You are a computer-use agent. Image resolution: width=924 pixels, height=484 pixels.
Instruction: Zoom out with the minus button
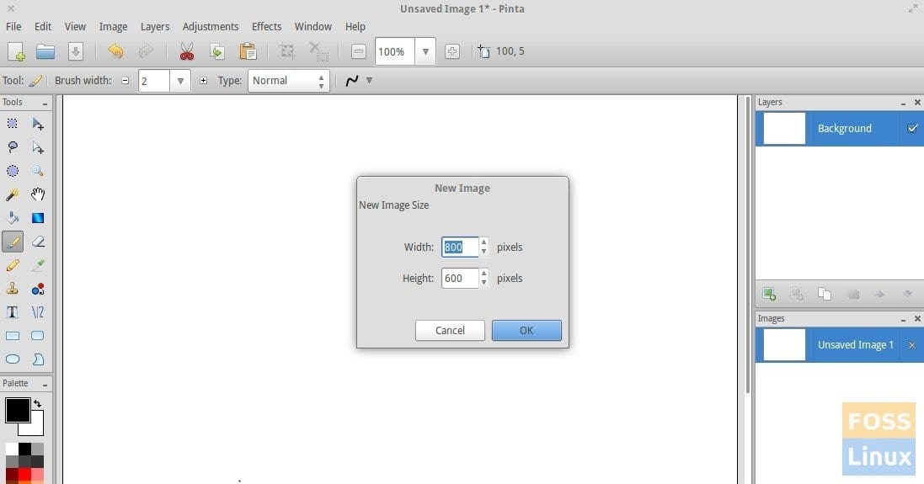358,52
